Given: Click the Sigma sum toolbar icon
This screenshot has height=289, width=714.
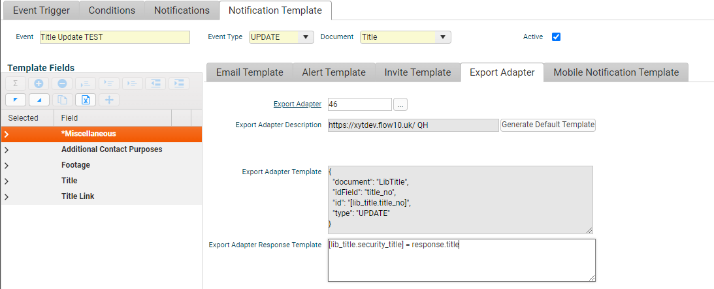Looking at the screenshot, I should point(16,84).
